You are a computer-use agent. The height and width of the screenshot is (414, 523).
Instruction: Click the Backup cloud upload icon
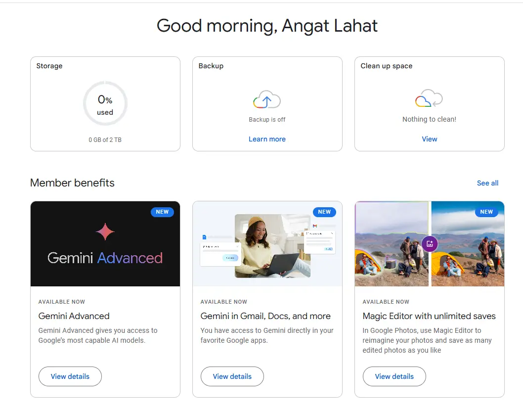[x=267, y=99]
